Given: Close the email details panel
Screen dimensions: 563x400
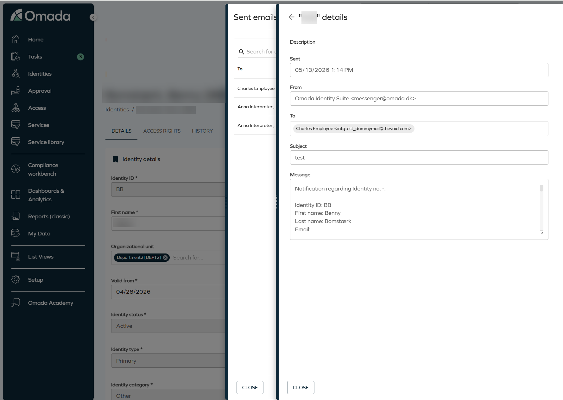Looking at the screenshot, I should point(300,387).
